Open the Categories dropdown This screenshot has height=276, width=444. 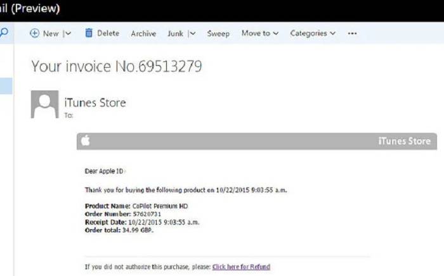pyautogui.click(x=313, y=34)
